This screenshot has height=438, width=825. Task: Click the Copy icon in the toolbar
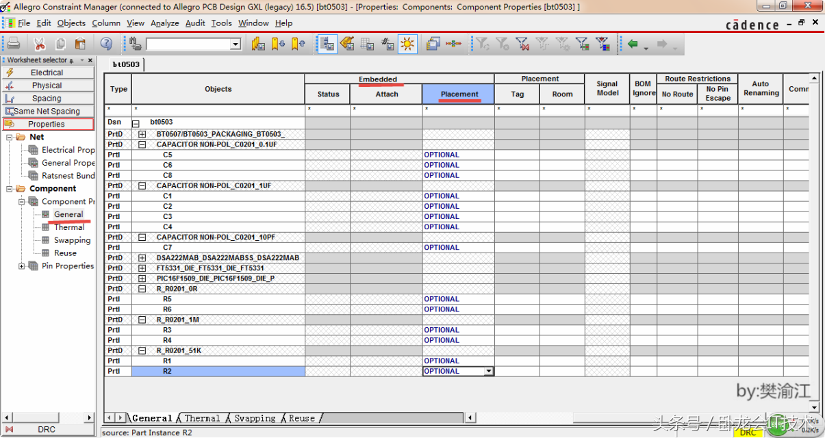[60, 44]
